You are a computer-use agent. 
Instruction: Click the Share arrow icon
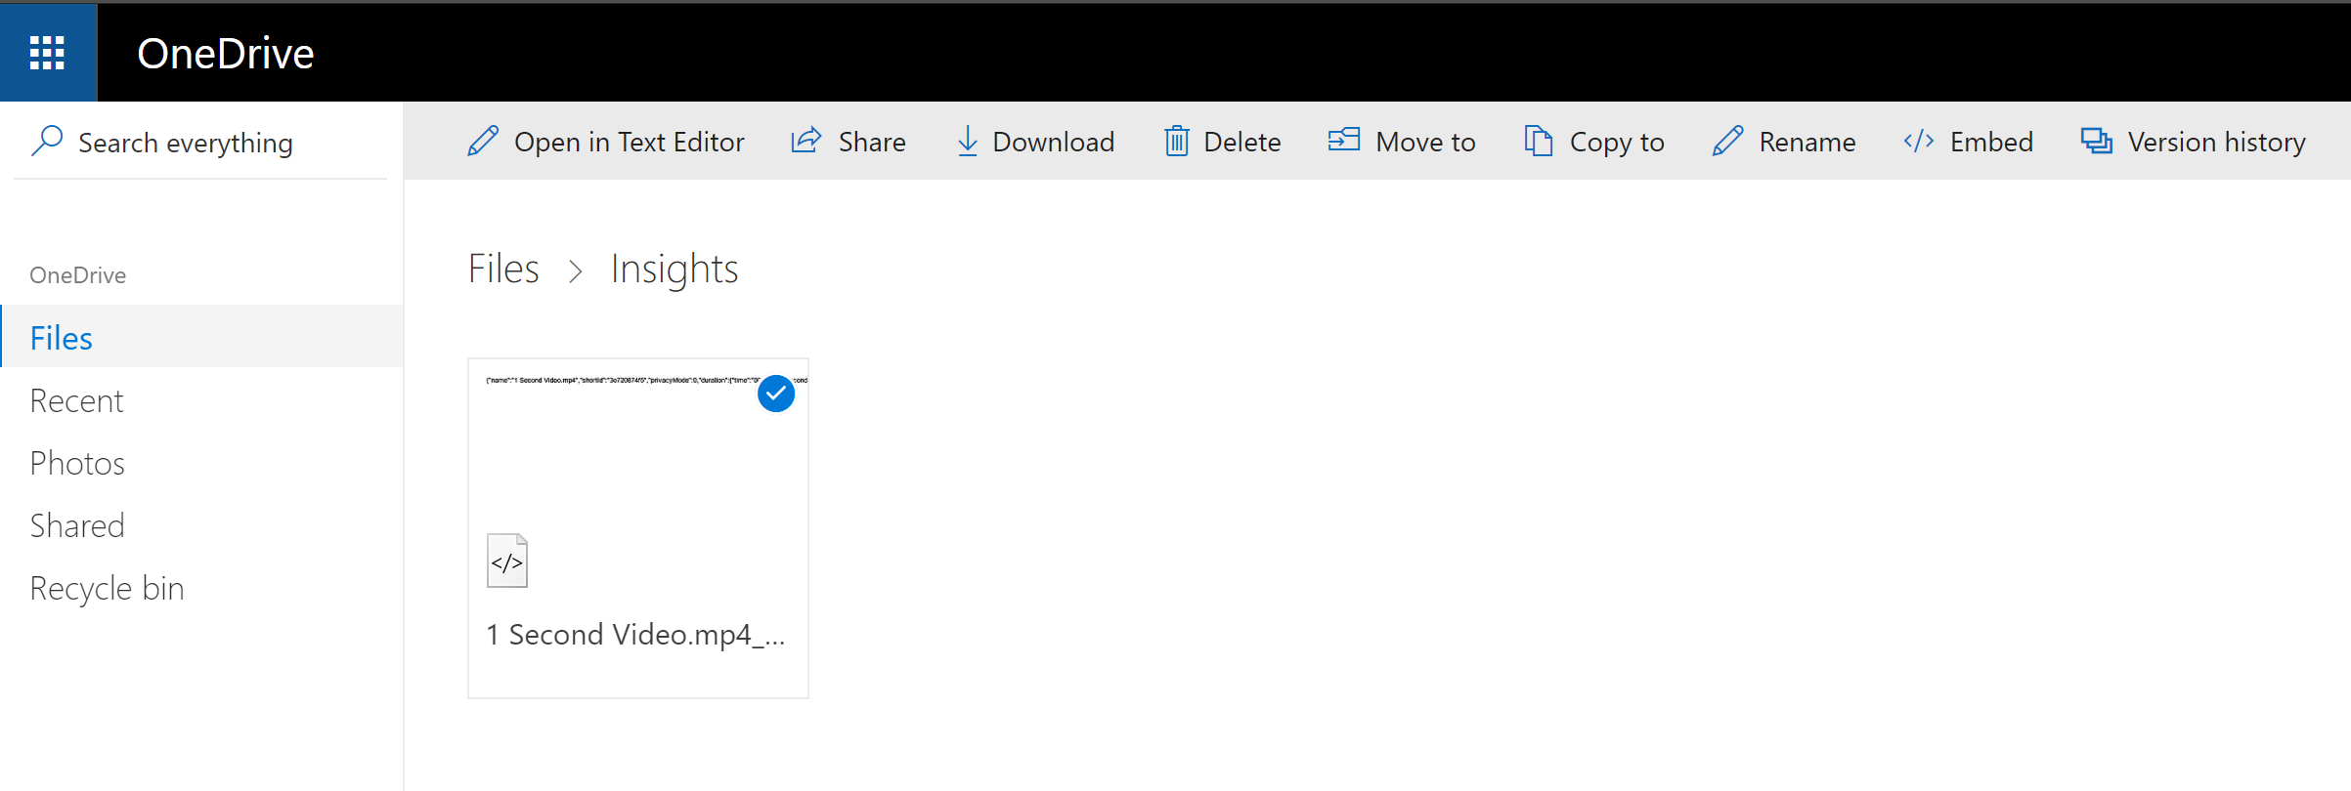click(x=805, y=142)
